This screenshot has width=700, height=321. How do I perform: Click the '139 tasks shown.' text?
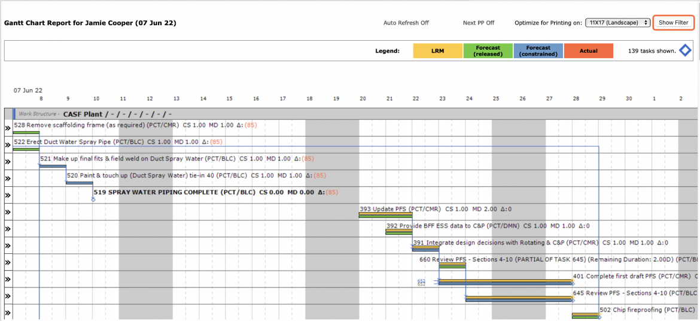tap(652, 51)
